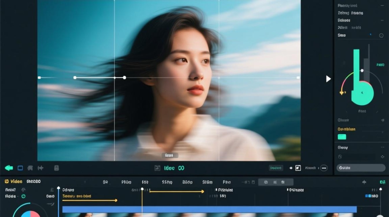
Task: Click the green infinity loop icon
Action: point(181,168)
